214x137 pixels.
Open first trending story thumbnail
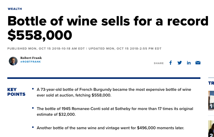click(211, 100)
